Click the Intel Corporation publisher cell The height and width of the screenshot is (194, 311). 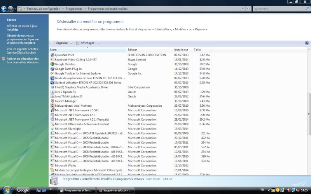point(139,87)
